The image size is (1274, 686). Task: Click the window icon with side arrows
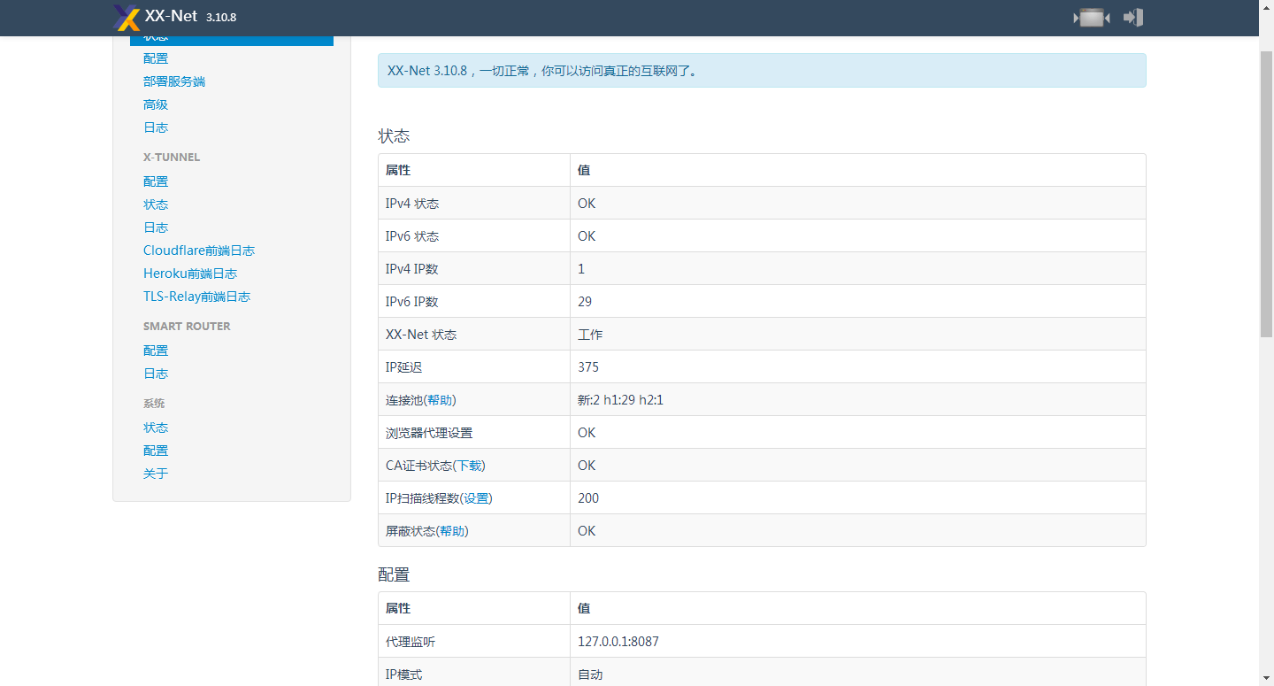[x=1092, y=18]
